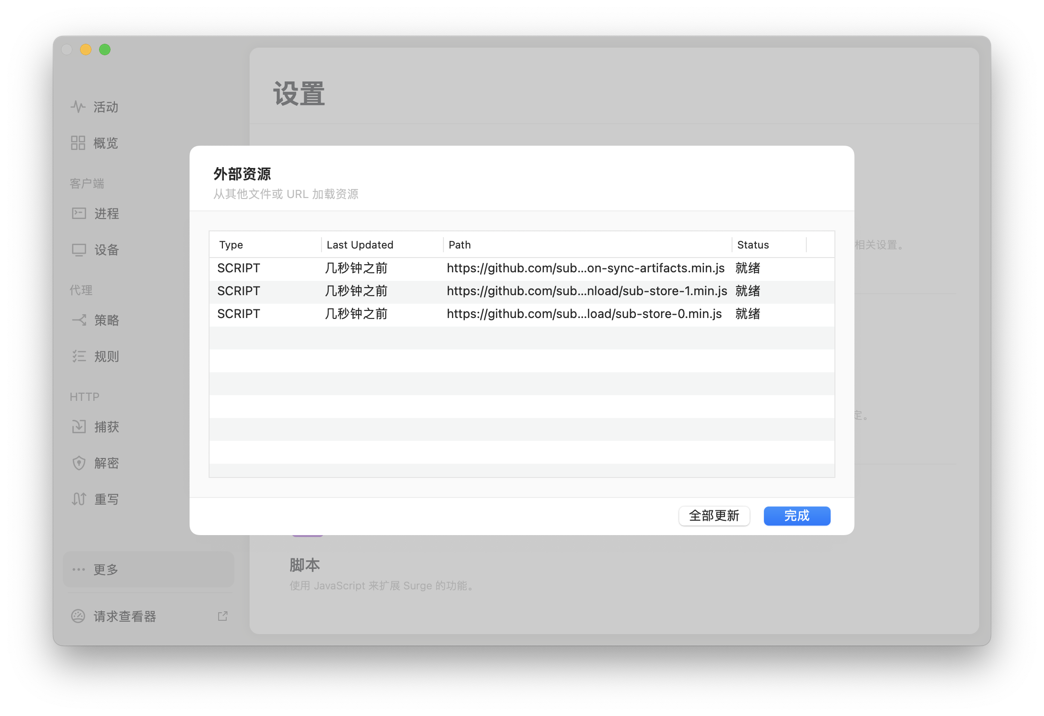Click the Capture download icon

[x=79, y=427]
